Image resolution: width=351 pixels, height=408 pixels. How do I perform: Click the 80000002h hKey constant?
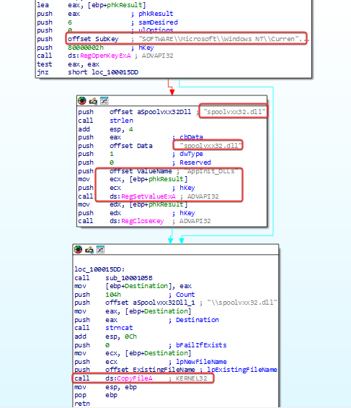(x=86, y=48)
